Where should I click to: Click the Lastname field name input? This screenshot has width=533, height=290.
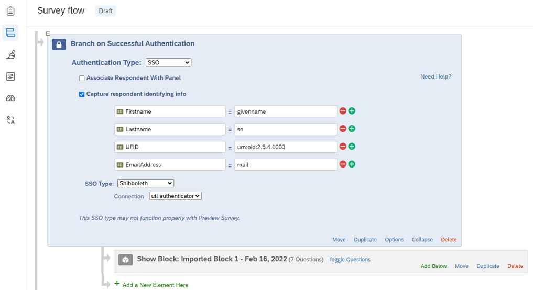pos(170,129)
